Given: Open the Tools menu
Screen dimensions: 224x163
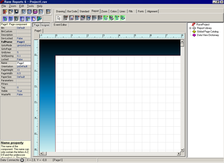Looking at the screenshot, I should pyautogui.click(x=30, y=6).
